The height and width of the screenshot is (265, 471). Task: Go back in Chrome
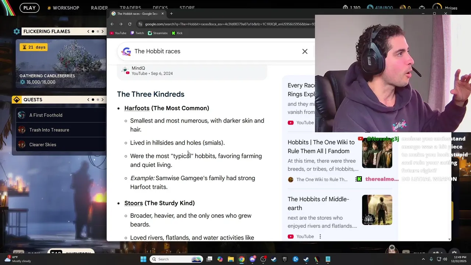click(x=112, y=24)
